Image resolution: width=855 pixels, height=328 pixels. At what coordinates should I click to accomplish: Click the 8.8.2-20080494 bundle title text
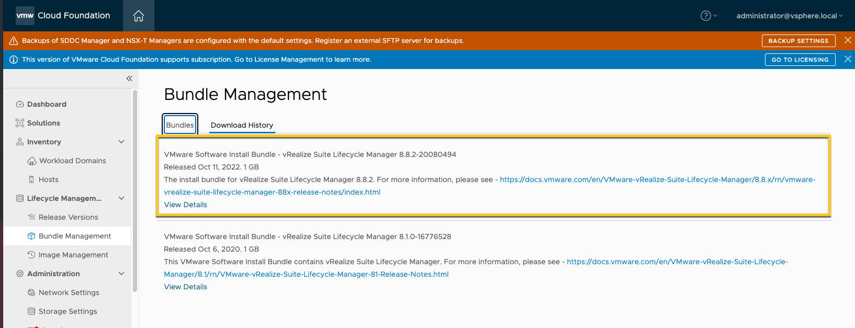310,154
